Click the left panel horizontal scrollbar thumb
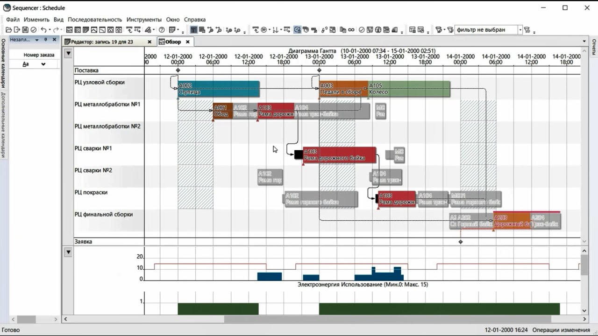This screenshot has width=598, height=336. coord(27,320)
